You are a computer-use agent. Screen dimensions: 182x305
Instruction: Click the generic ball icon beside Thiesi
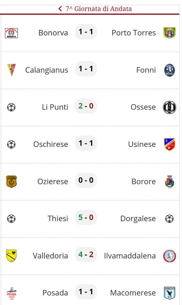[x=11, y=219]
